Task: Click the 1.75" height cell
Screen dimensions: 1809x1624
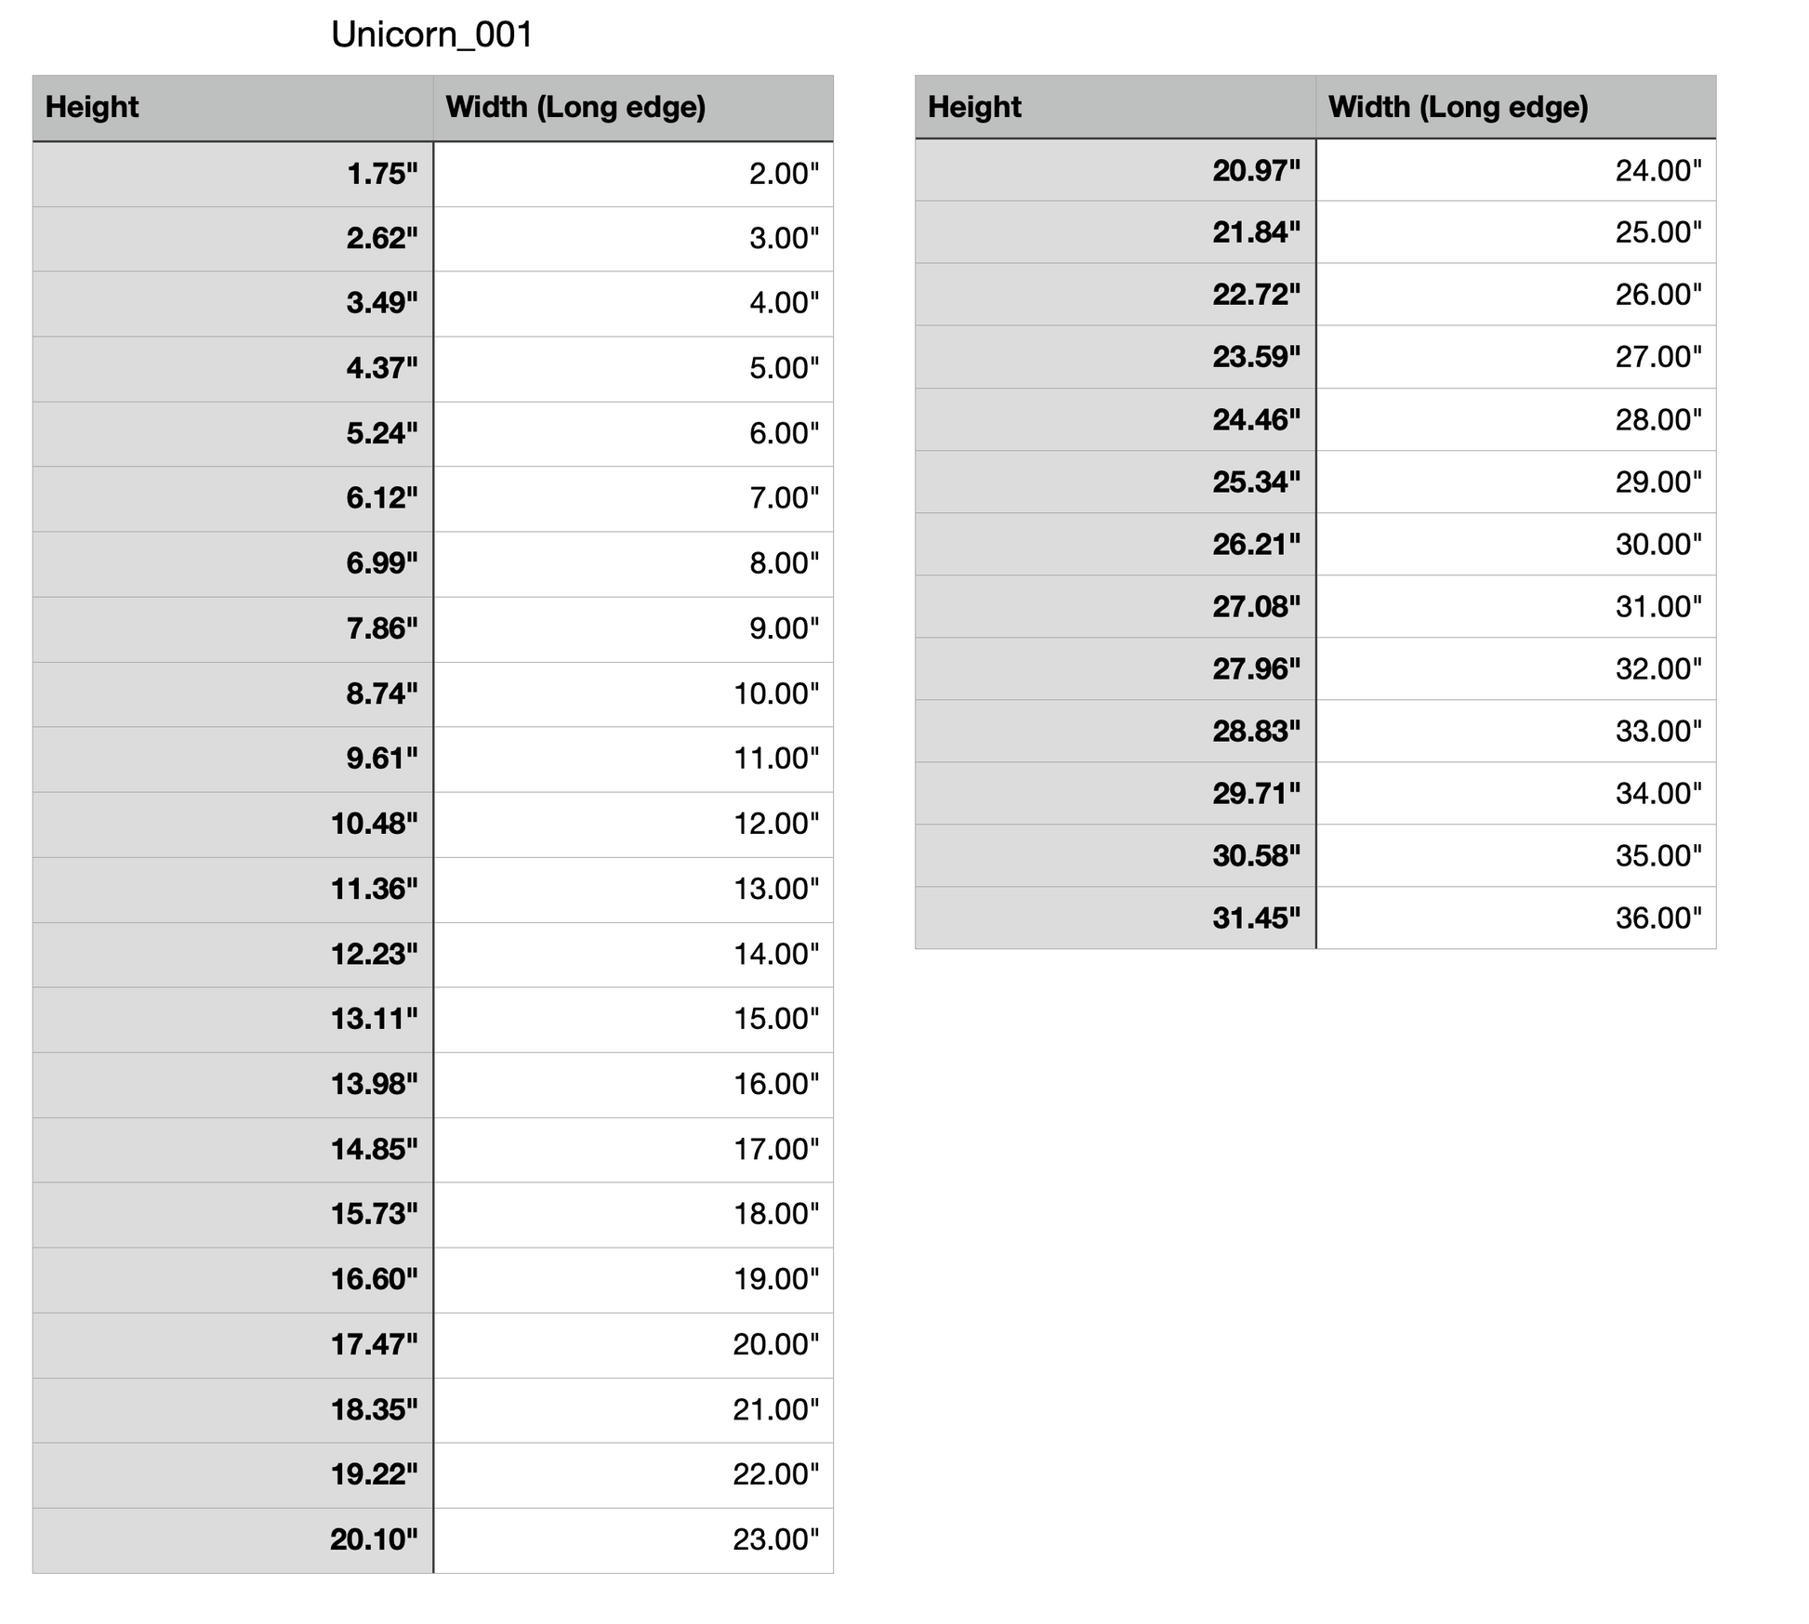Action: point(232,174)
